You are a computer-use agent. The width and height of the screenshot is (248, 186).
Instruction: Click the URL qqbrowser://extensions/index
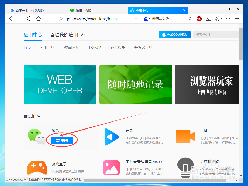point(92,19)
